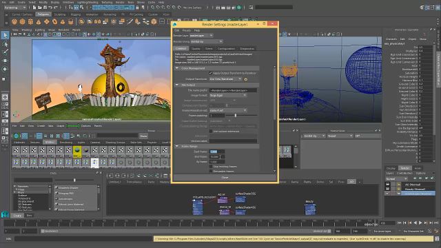This screenshot has height=248, width=441.
Task: Click the Play forwards button in playback controls
Action: tap(420, 223)
